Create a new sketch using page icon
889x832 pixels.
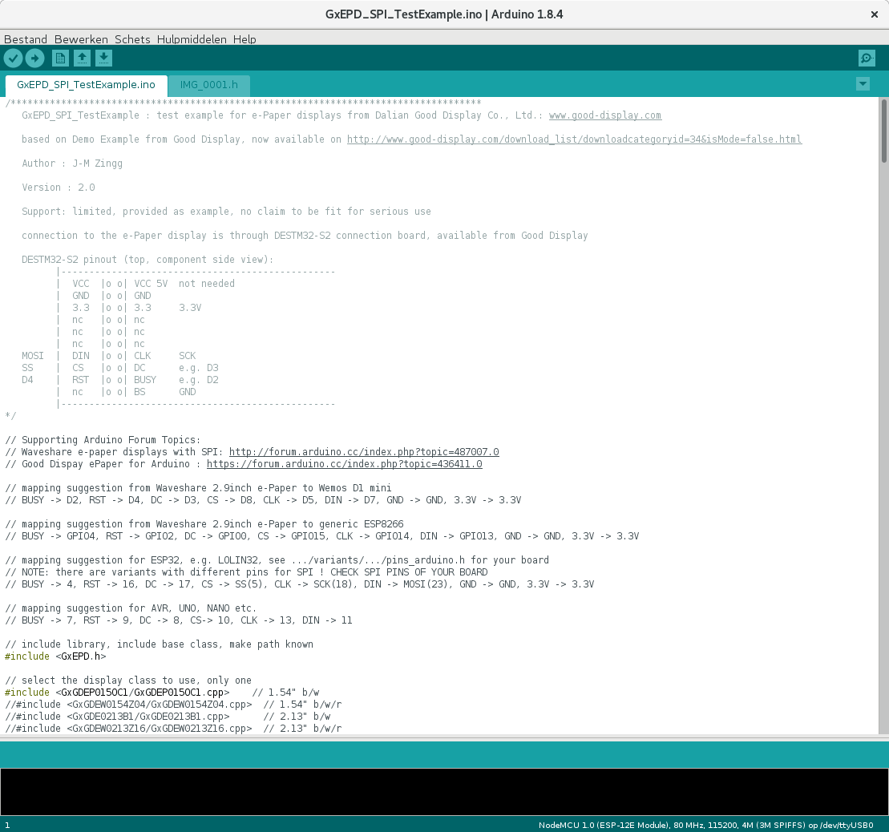click(60, 58)
